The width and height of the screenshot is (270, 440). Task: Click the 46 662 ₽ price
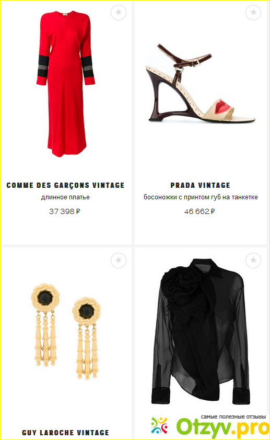tap(199, 211)
